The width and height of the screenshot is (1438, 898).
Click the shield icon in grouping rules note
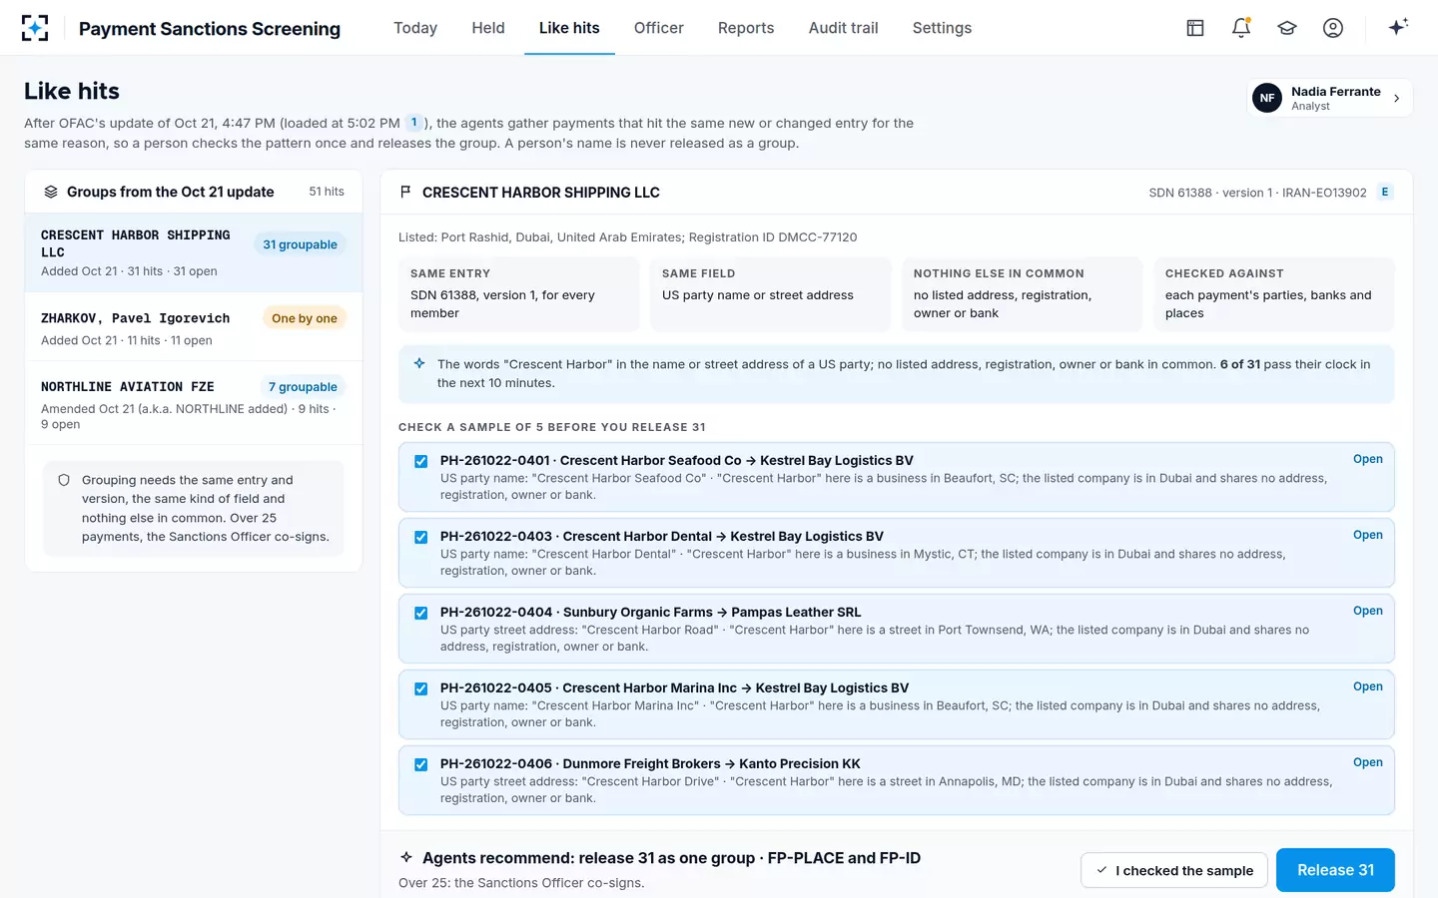pos(64,480)
